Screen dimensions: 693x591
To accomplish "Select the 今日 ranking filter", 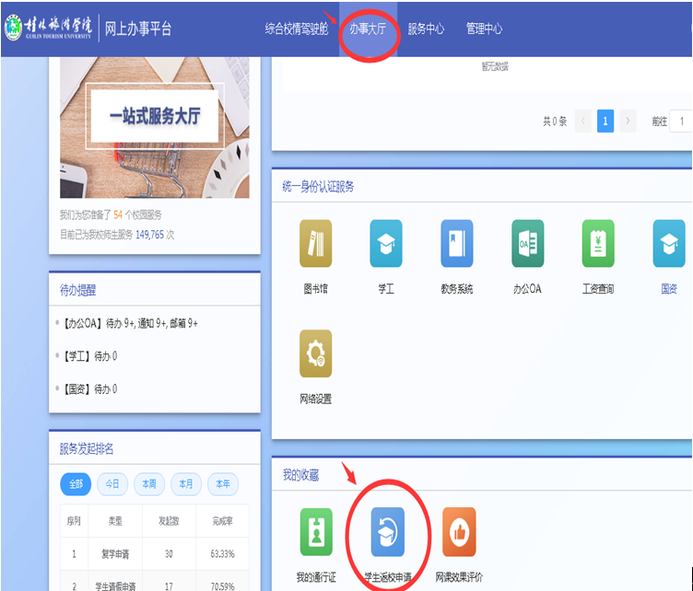I will [x=112, y=484].
